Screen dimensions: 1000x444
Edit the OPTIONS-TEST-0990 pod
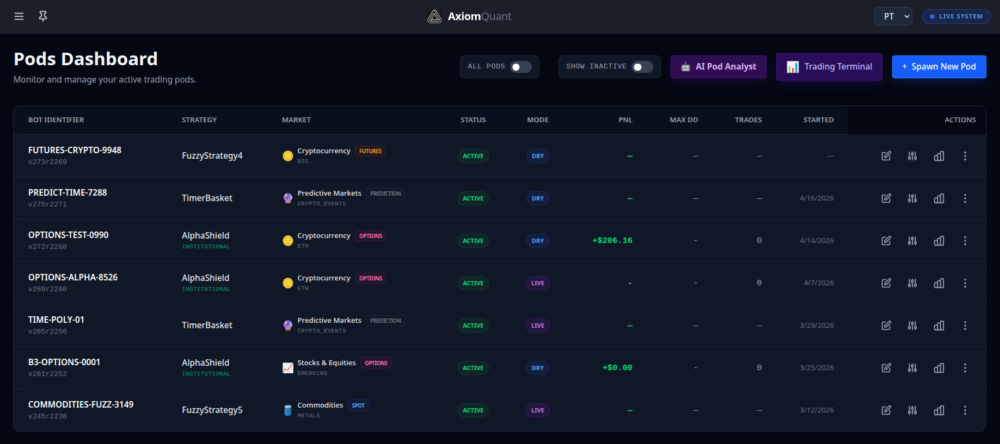coord(886,241)
